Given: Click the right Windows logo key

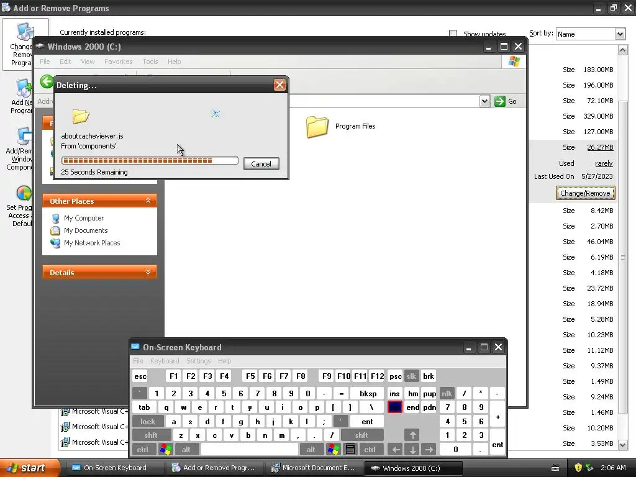Looking at the screenshot, I should [x=334, y=450].
